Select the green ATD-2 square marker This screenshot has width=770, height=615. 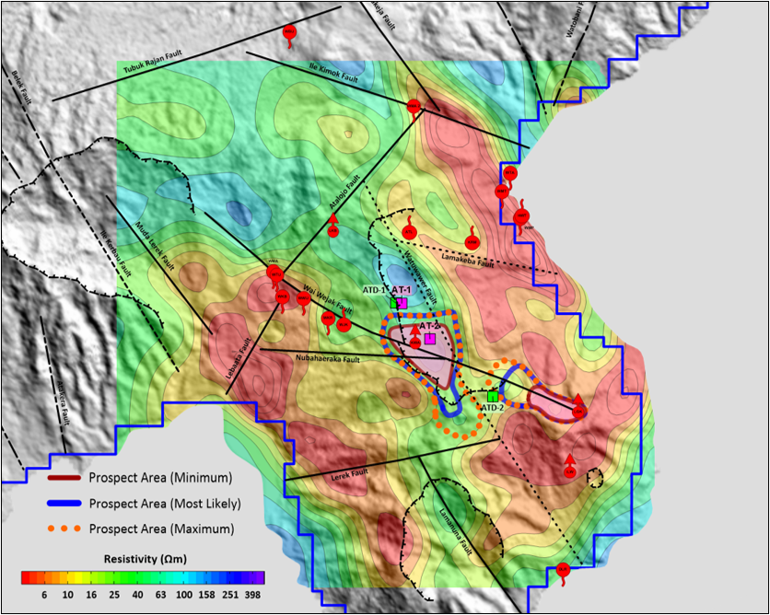coord(493,396)
